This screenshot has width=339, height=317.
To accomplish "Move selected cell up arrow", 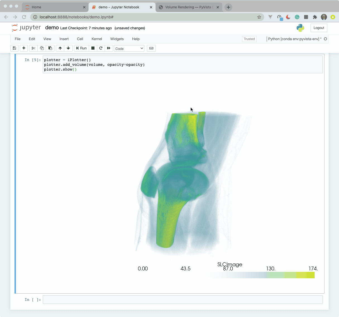I will tap(60, 48).
